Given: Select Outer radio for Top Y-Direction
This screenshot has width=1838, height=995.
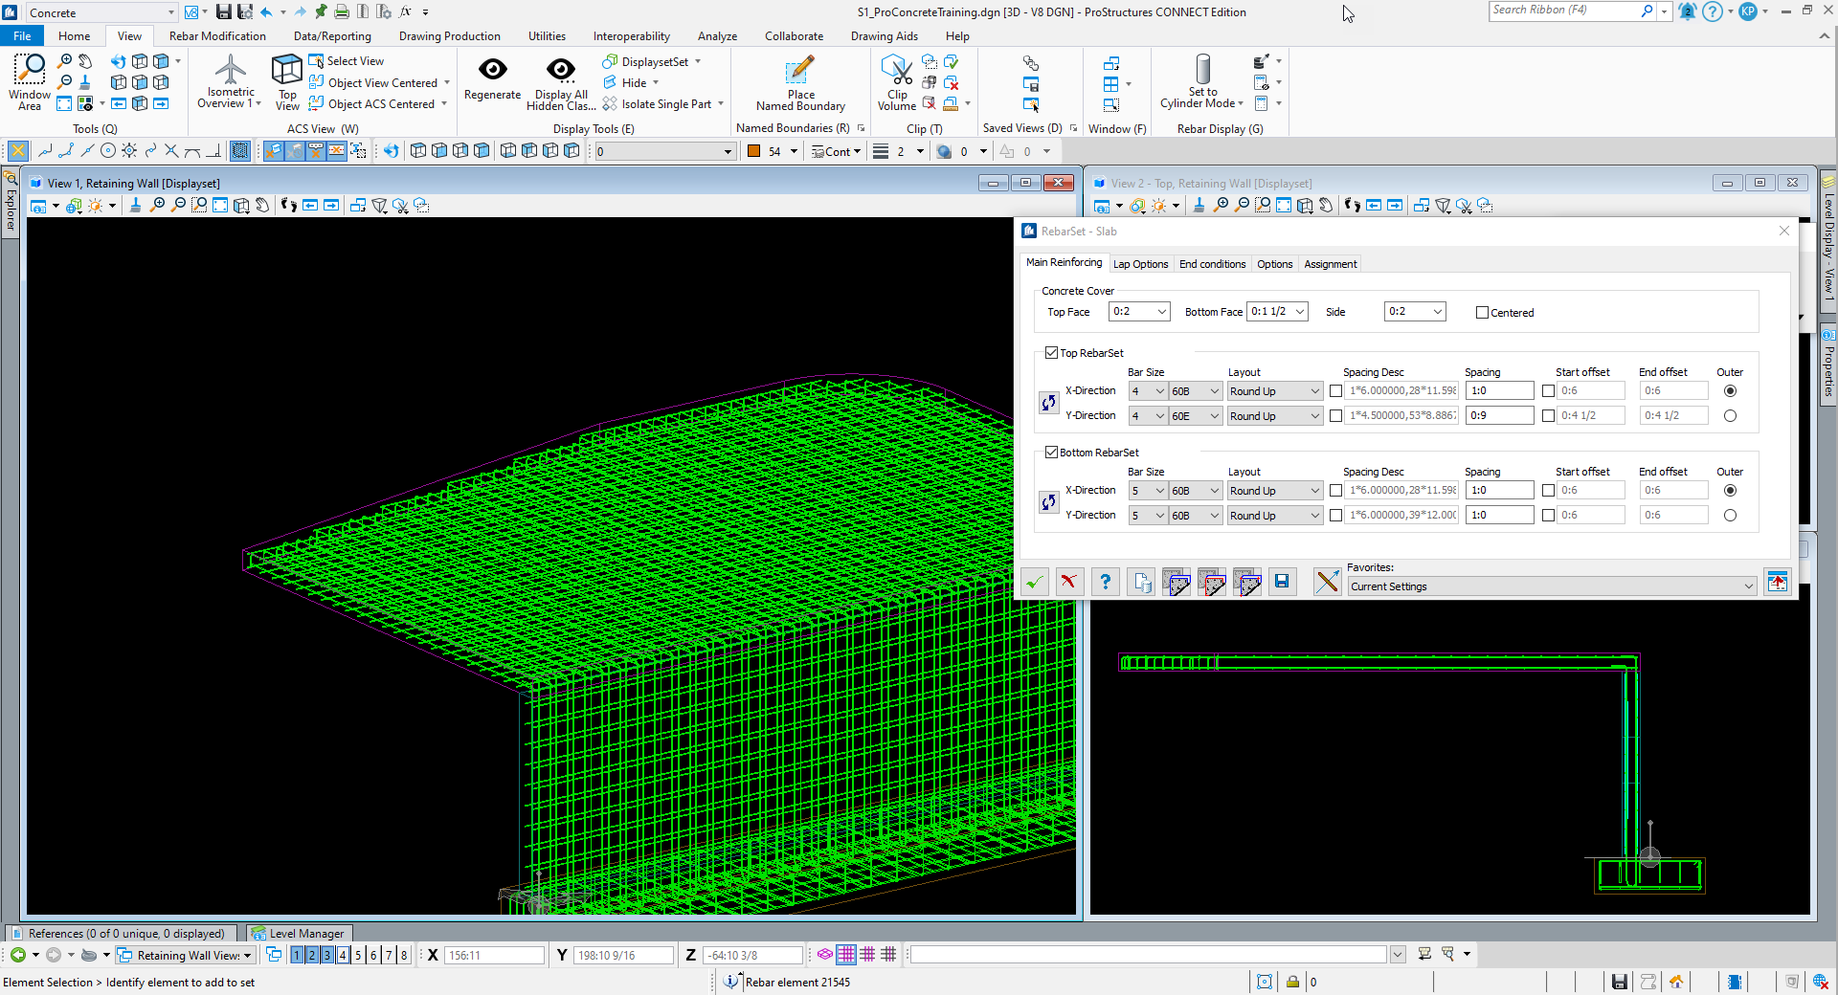Looking at the screenshot, I should tap(1730, 416).
